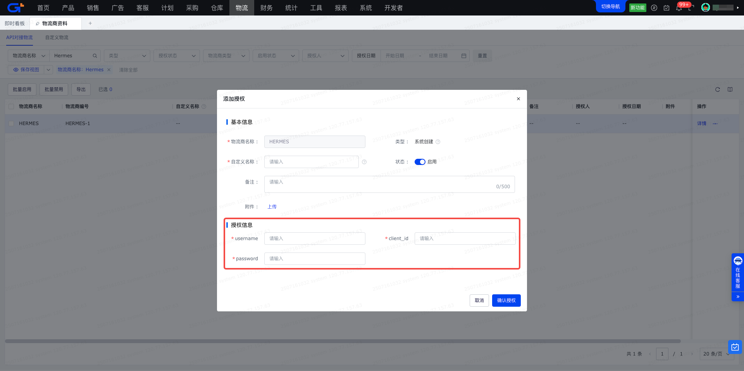The image size is (744, 371).
Task: Open the online customer service widget
Action: (738, 273)
